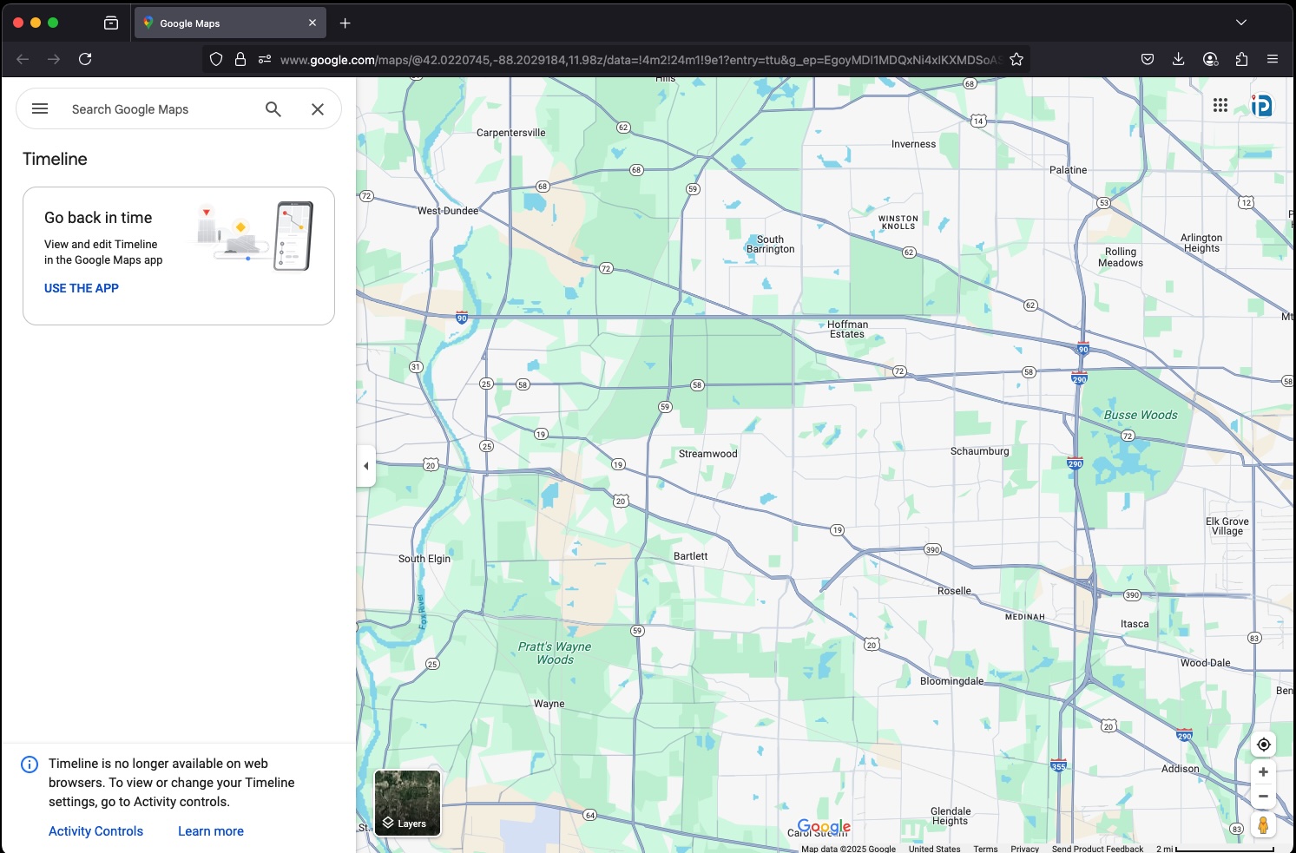Activate the Street View pegman
The width and height of the screenshot is (1296, 853).
tap(1264, 825)
